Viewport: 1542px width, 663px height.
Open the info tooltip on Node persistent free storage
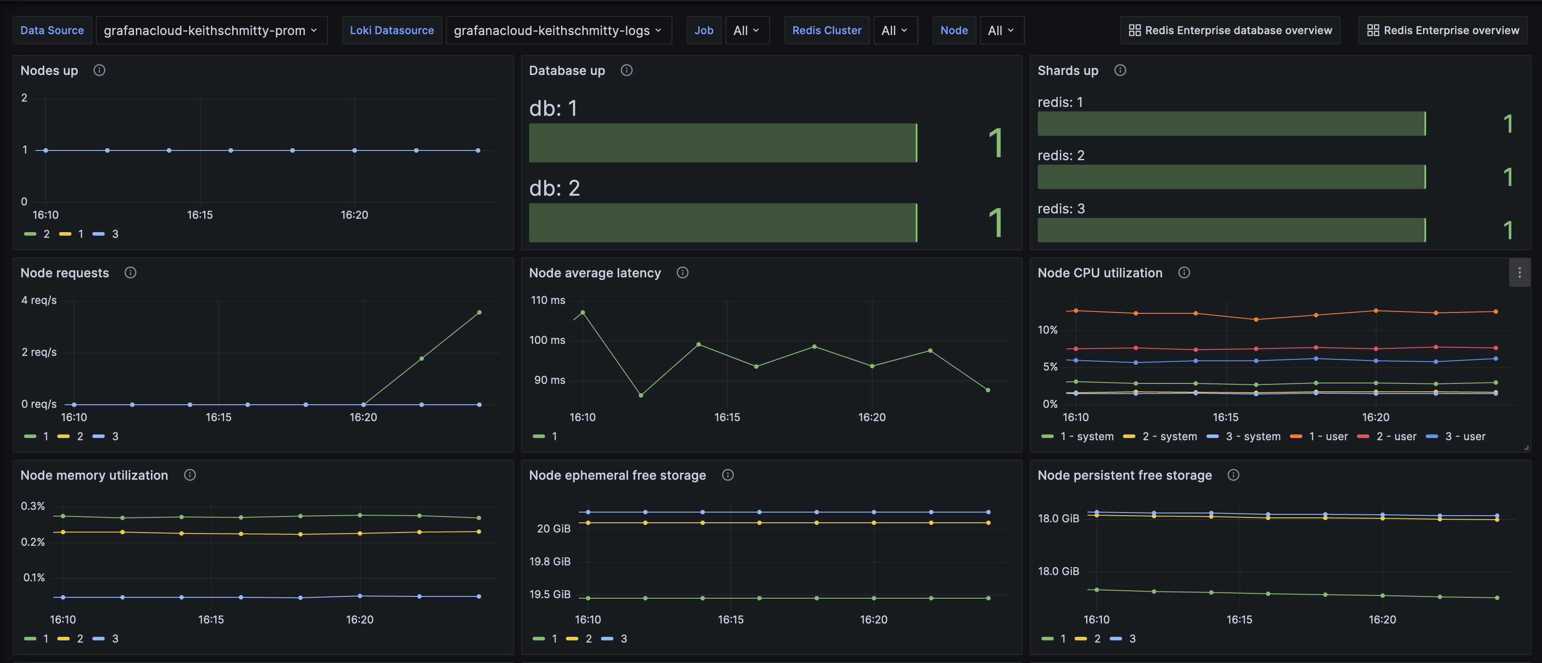[x=1233, y=474]
